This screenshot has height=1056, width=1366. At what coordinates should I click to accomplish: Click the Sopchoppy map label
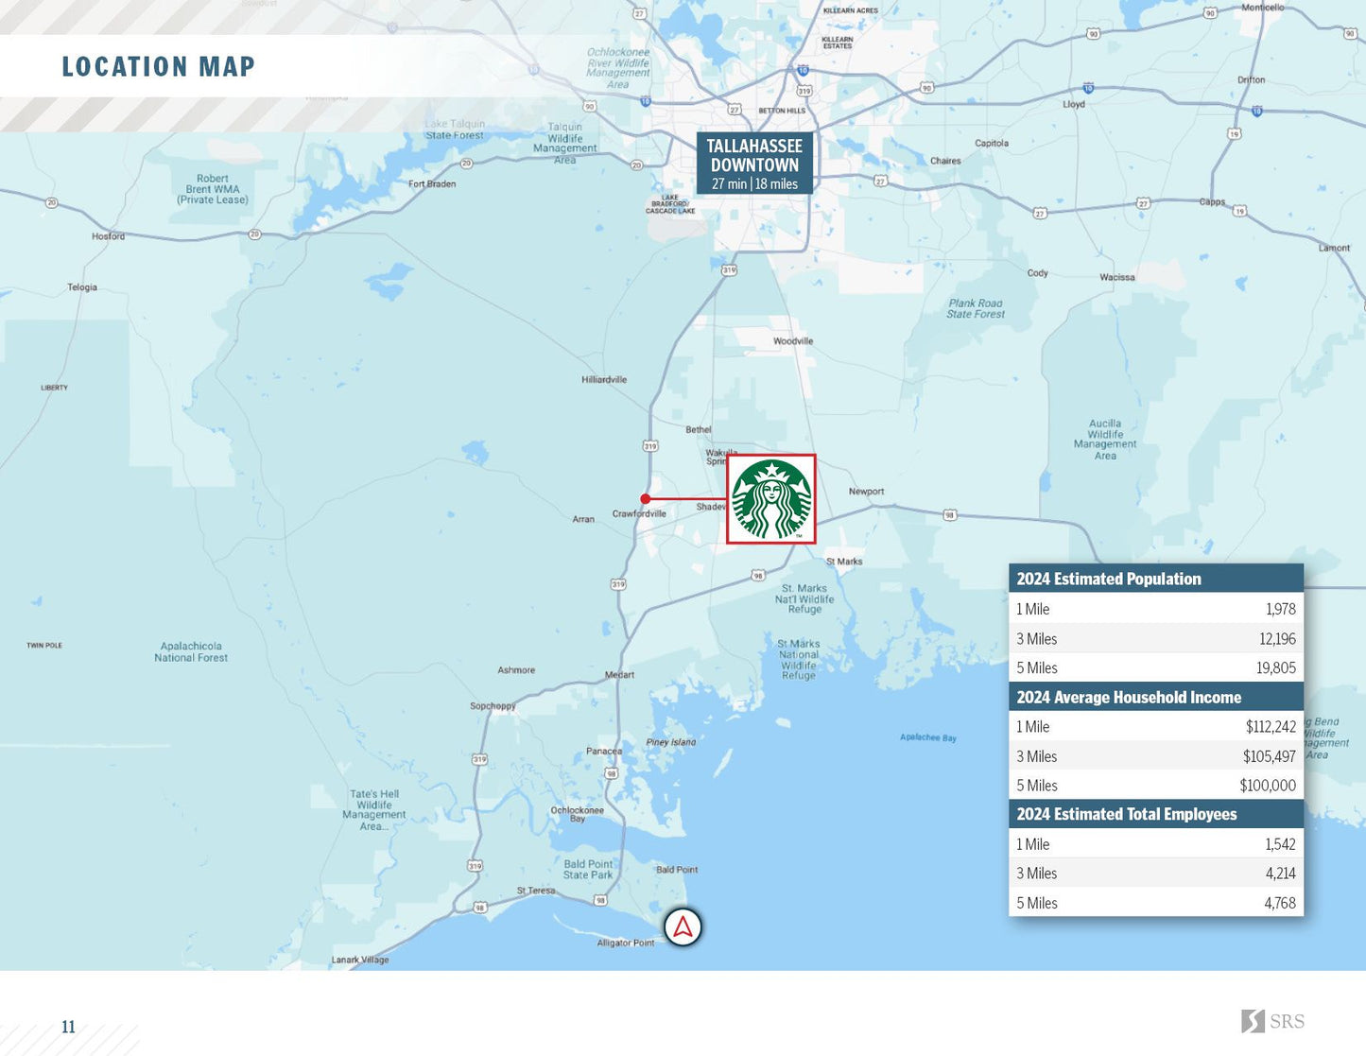(x=493, y=706)
